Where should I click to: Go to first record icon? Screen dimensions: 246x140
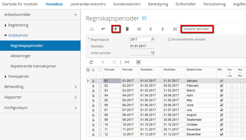(x=139, y=29)
